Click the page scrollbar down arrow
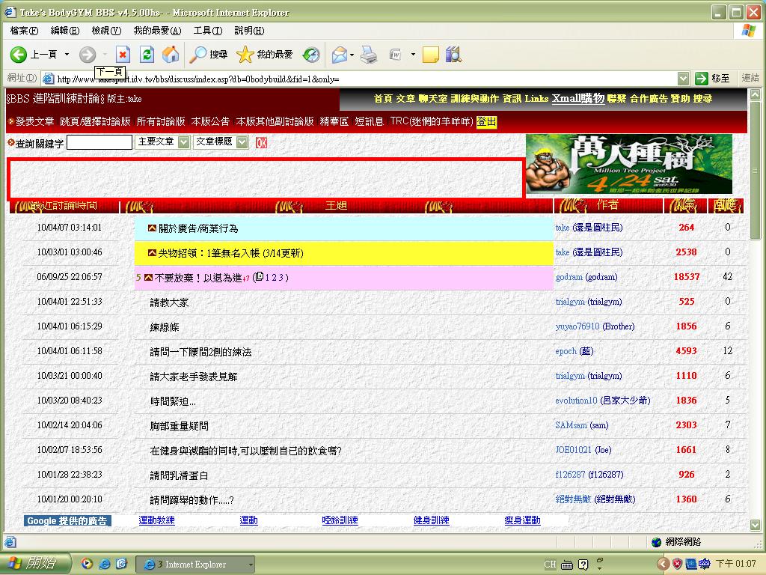This screenshot has height=575, width=766. point(756,525)
